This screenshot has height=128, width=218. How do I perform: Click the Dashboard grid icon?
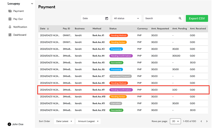10,35
